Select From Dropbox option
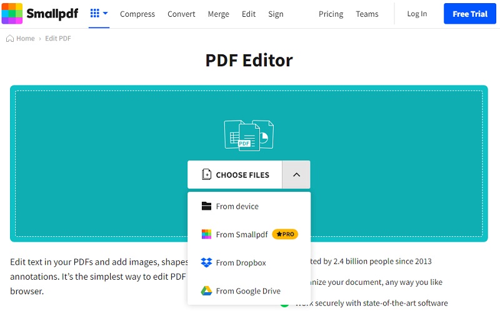This screenshot has width=500, height=311. (x=249, y=262)
